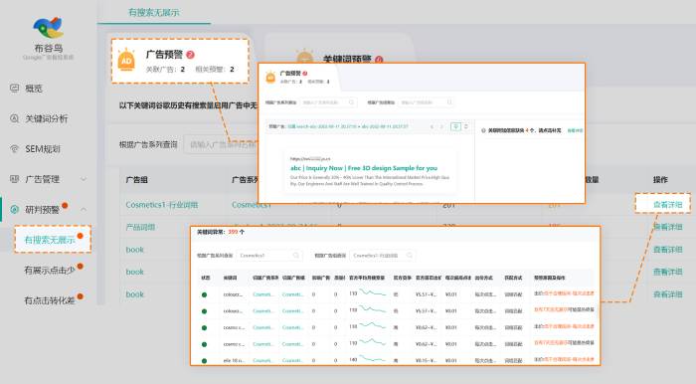Select the 广告预警 card tab
This screenshot has height=384, width=696.
pyautogui.click(x=180, y=61)
